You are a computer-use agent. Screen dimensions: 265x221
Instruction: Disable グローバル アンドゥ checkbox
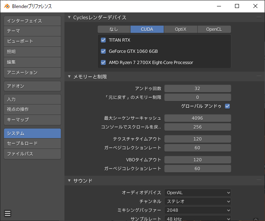click(227, 106)
